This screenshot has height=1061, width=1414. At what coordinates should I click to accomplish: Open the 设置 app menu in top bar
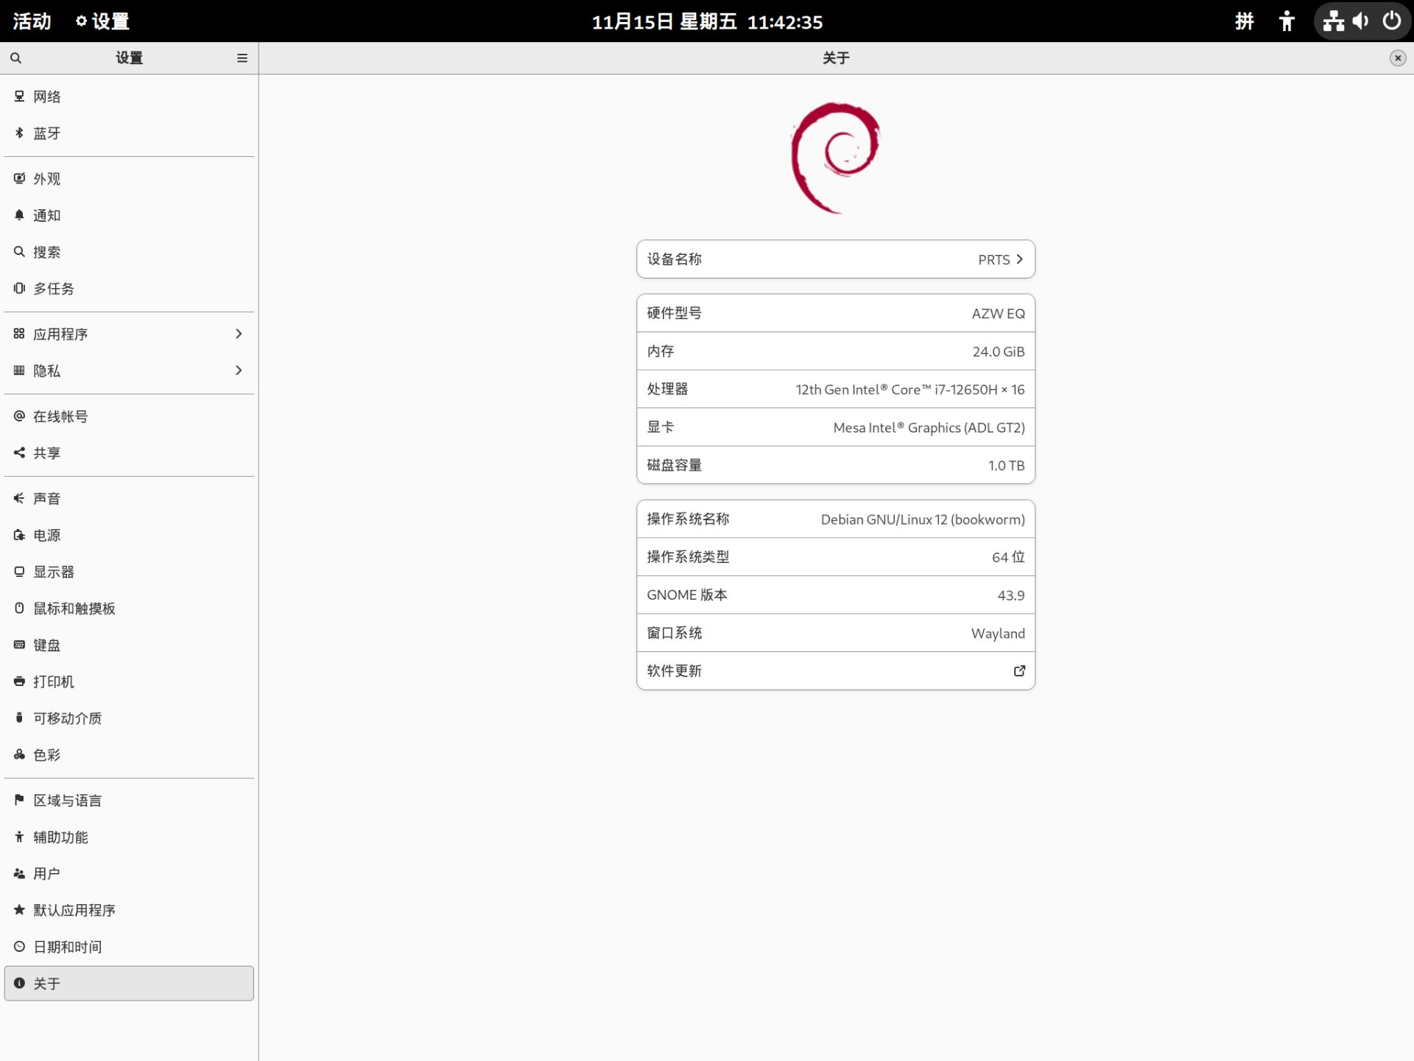click(x=103, y=21)
